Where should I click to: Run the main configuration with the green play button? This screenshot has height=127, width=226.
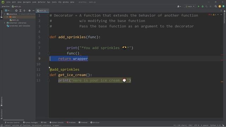tap(198, 6)
